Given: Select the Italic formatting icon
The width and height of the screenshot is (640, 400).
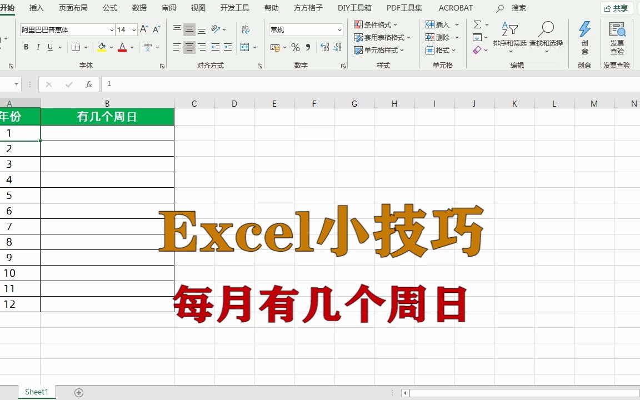Looking at the screenshot, I should click(38, 47).
